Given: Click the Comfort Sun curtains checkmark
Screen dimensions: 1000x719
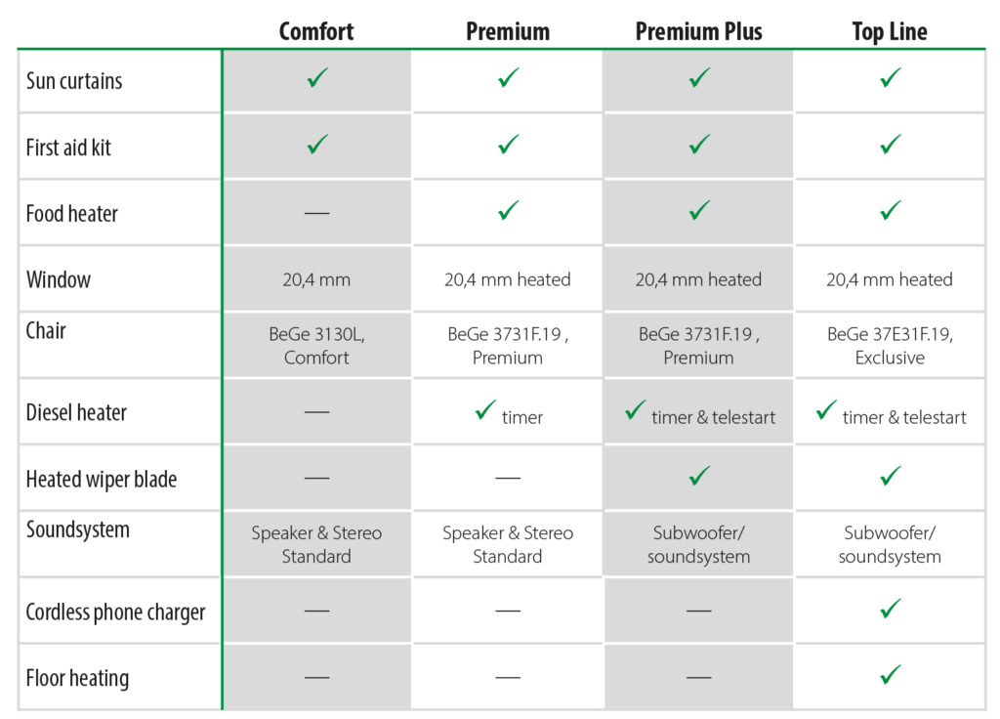Looking at the screenshot, I should click(x=316, y=79).
